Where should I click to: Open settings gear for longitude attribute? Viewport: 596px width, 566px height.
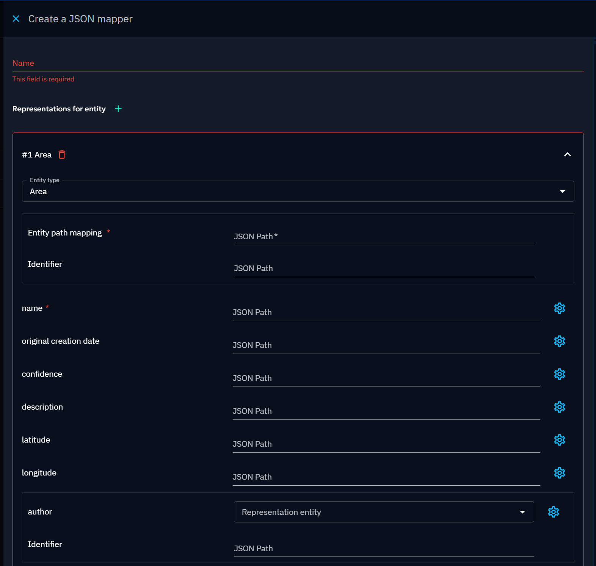point(559,473)
